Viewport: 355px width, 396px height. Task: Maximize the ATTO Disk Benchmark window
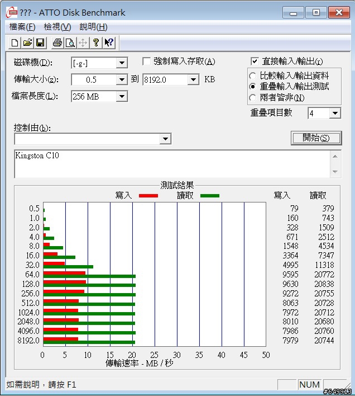click(x=316, y=13)
